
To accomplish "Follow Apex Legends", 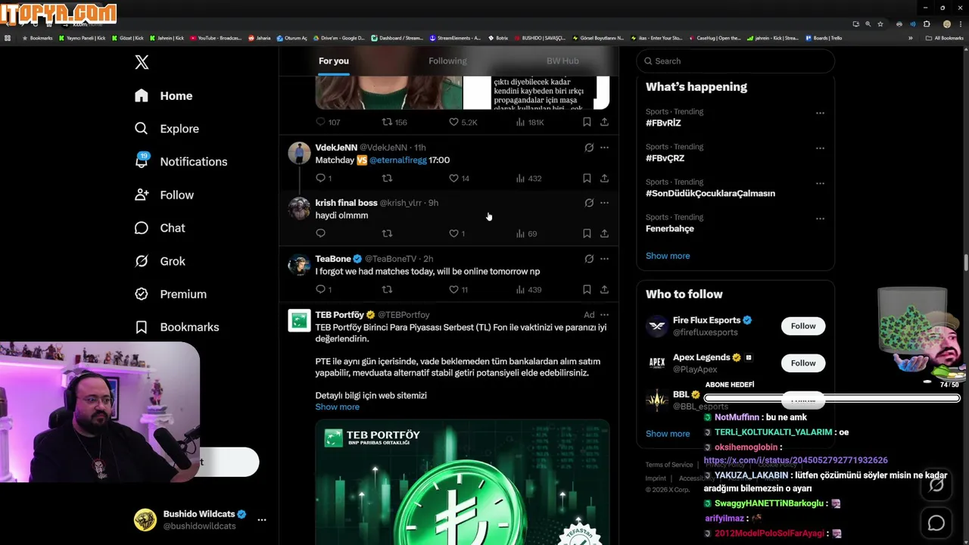I will click(x=803, y=363).
